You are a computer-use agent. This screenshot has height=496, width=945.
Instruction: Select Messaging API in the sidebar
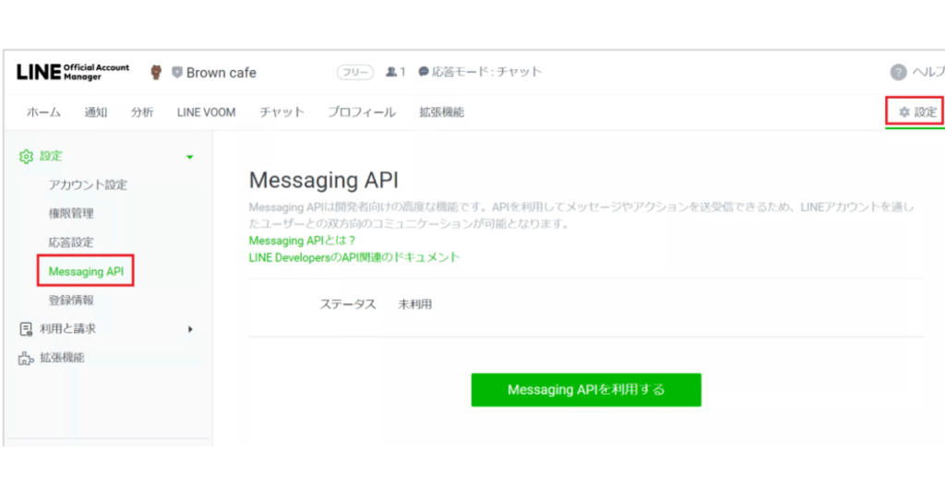pos(86,271)
